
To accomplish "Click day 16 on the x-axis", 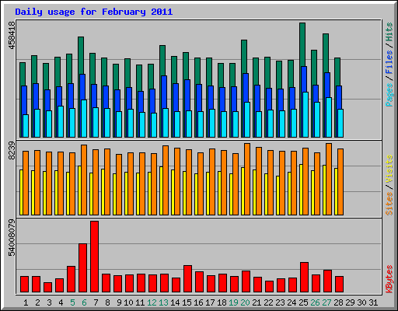I will 198,302.
